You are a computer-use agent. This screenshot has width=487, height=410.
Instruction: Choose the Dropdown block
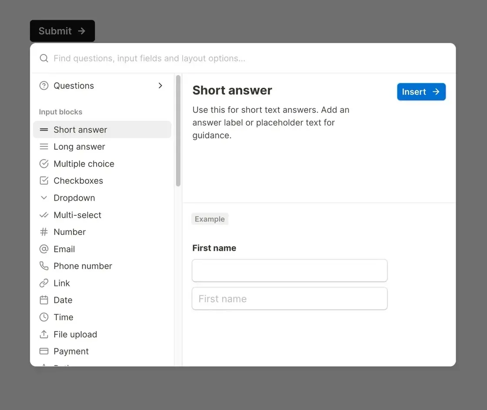102,198
